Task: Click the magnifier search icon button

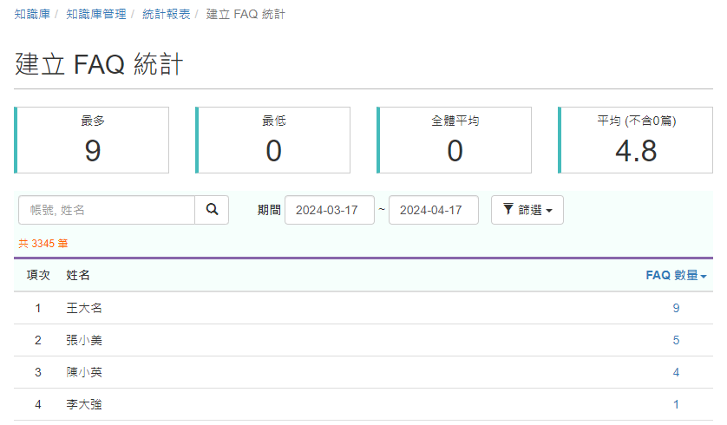Action: point(212,210)
